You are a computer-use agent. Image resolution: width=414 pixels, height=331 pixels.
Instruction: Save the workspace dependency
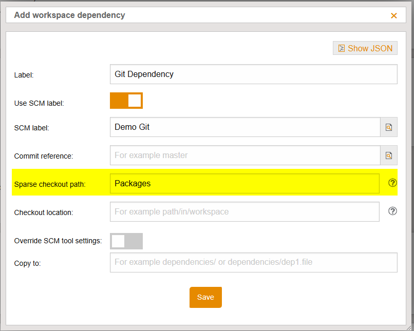pyautogui.click(x=205, y=297)
